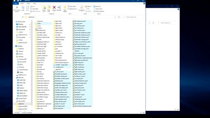This screenshot has width=210, height=118.
Task: Select Saved Pictures in the navigation pane
Action: click(x=23, y=70)
